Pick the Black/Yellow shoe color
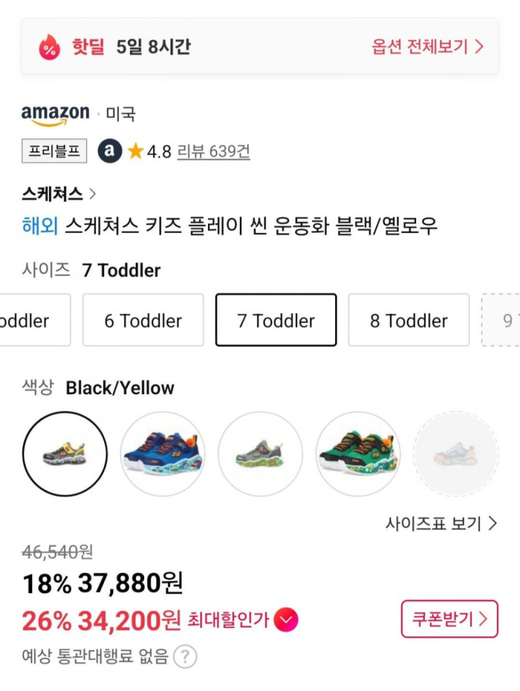520x691 pixels. coord(65,454)
